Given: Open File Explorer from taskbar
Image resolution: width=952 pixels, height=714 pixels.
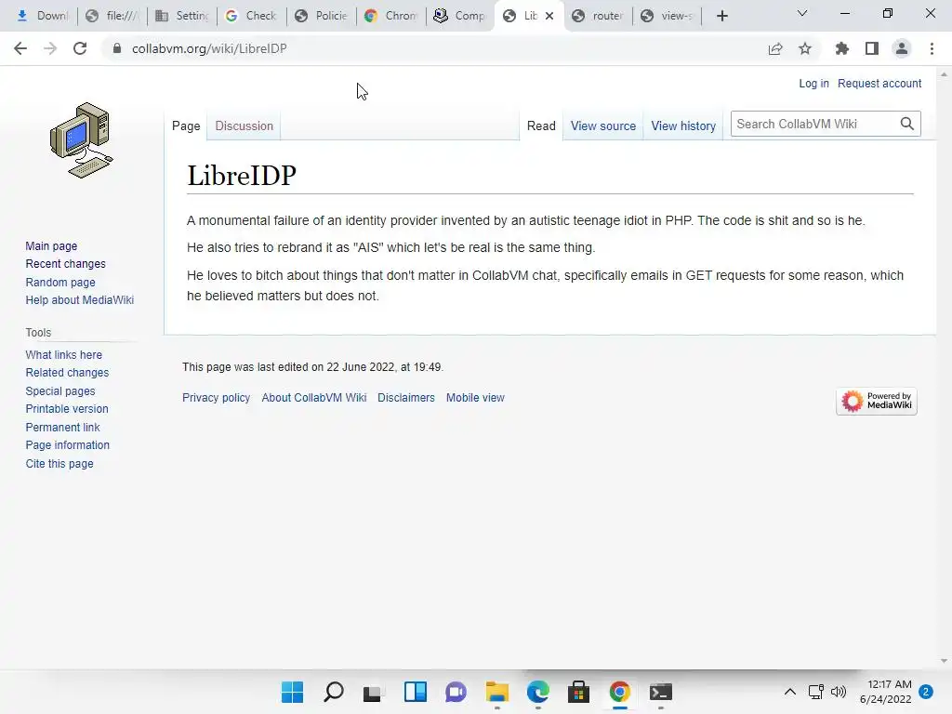Looking at the screenshot, I should pos(497,692).
